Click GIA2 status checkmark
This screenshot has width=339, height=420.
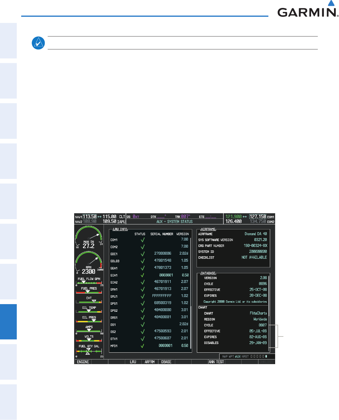pos(143,282)
